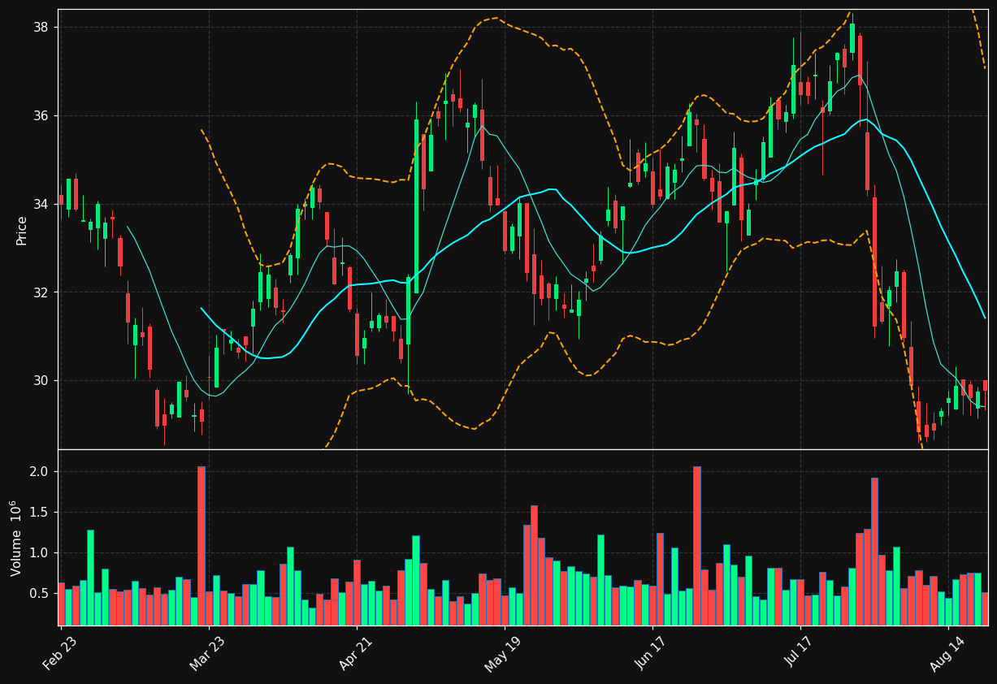The width and height of the screenshot is (997, 684).
Task: Click the Price axis label
Action: [22, 230]
